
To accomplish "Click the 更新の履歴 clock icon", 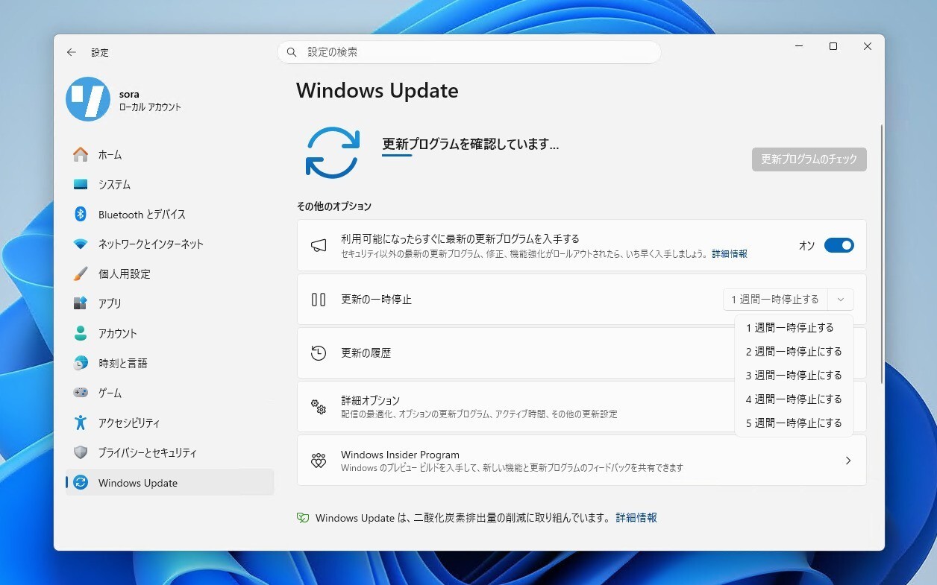I will [x=319, y=353].
